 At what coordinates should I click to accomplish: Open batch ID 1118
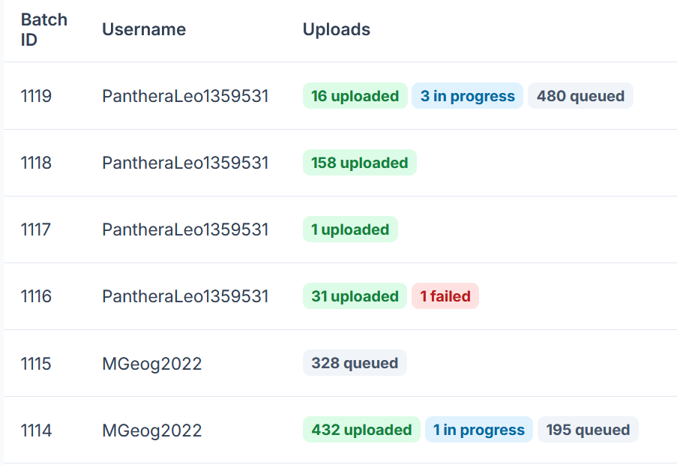coord(36,163)
